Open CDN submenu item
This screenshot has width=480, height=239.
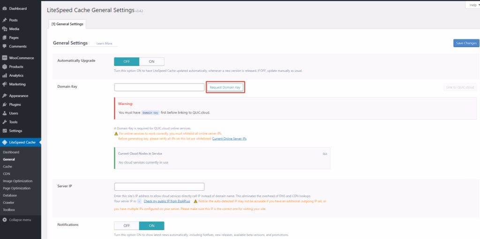click(7, 174)
